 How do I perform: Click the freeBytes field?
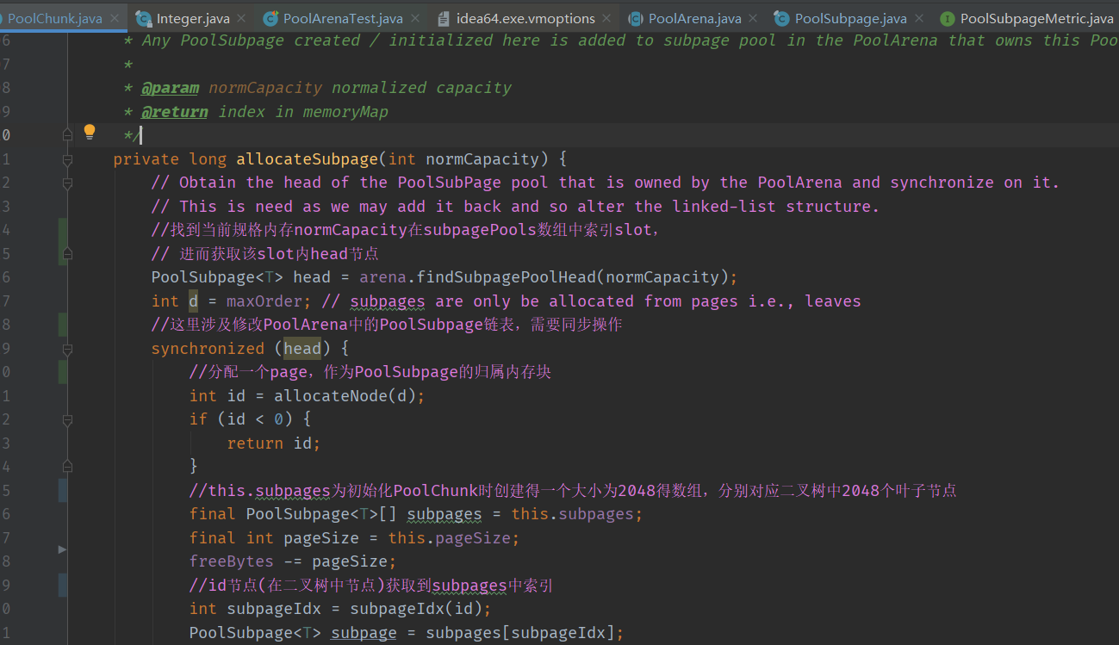[232, 561]
